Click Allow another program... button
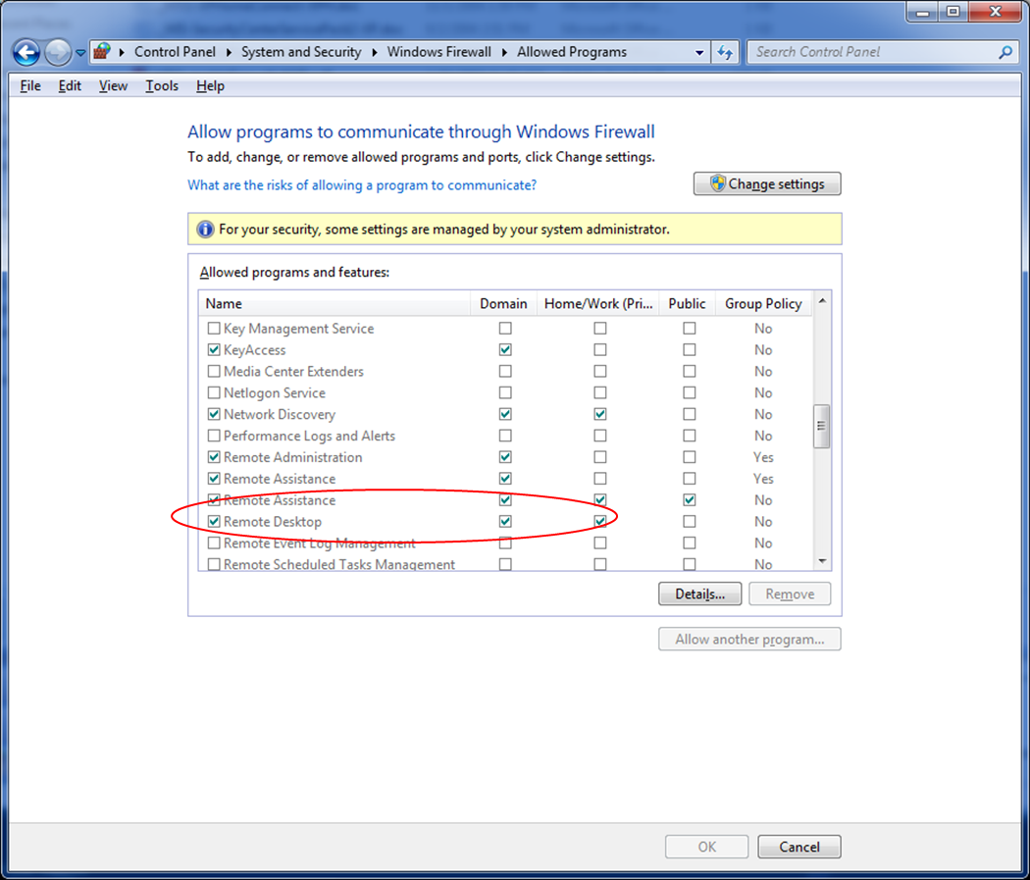The height and width of the screenshot is (880, 1030). point(749,639)
